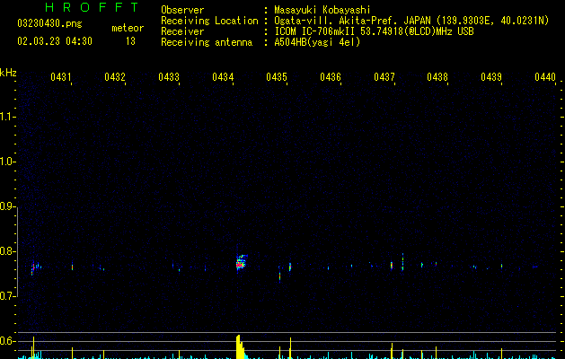
Task: Click the 0431 time marker
Action: [x=61, y=77]
